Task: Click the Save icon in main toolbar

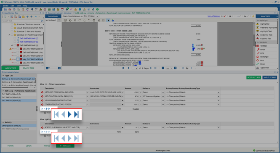Action: (x=5, y=9)
